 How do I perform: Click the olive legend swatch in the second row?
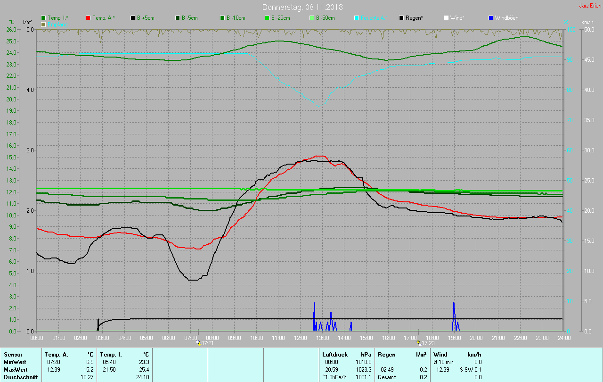pyautogui.click(x=44, y=24)
